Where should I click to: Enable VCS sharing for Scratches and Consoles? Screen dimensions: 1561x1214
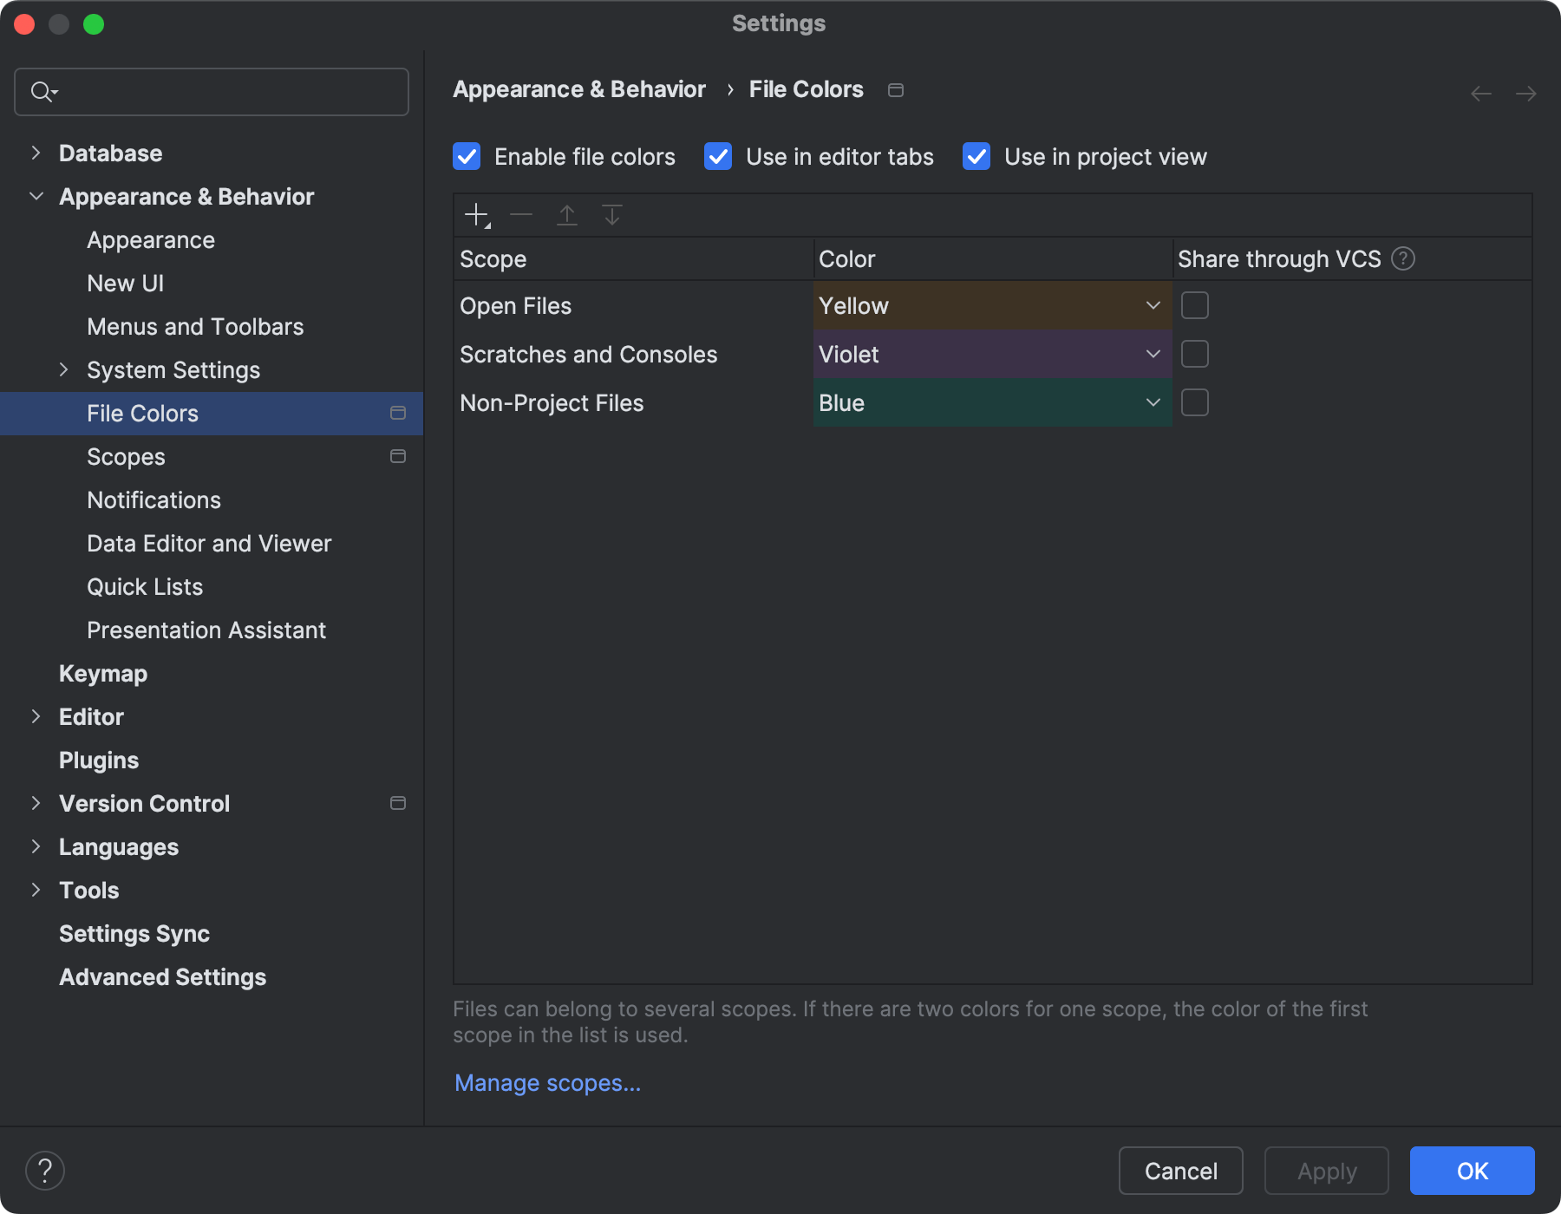pyautogui.click(x=1195, y=354)
